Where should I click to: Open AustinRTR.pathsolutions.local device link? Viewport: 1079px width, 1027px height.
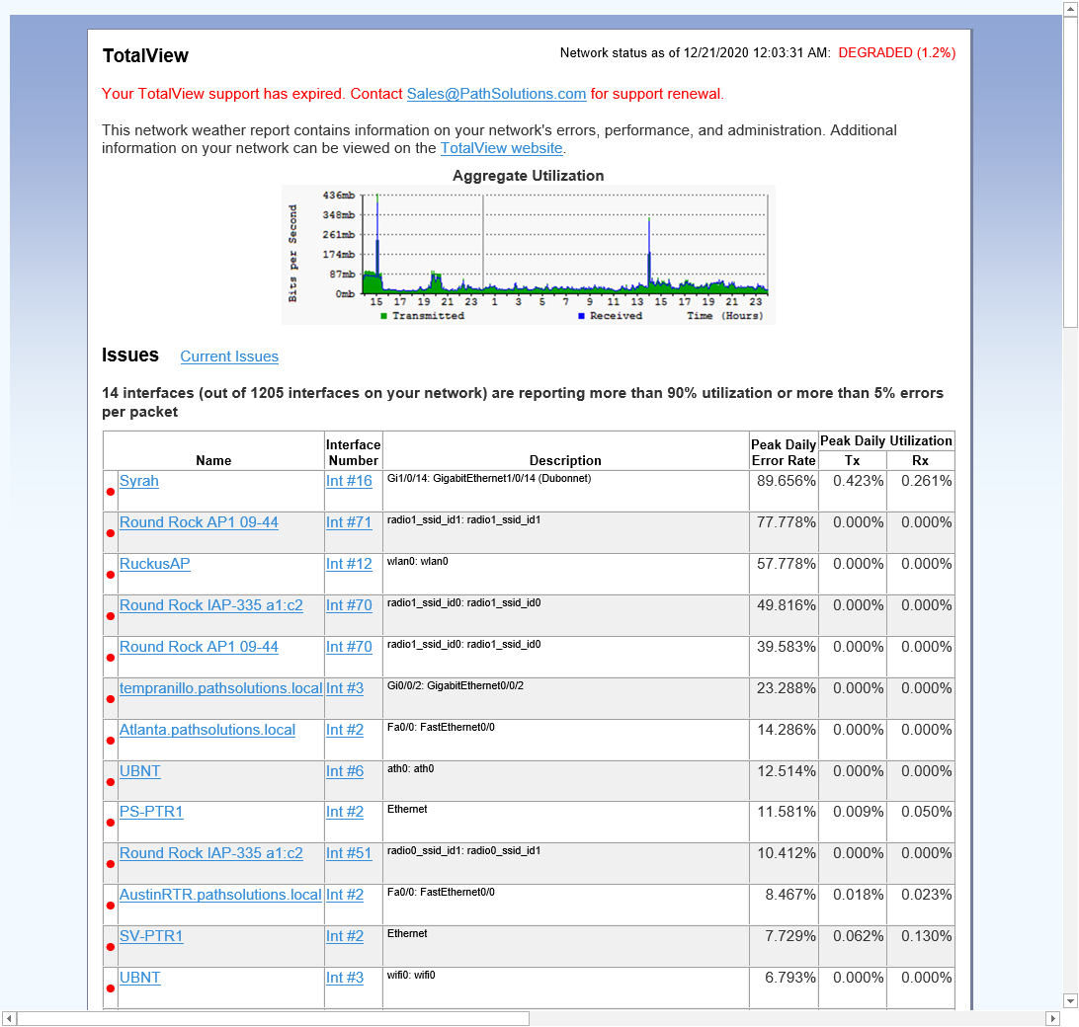point(220,895)
